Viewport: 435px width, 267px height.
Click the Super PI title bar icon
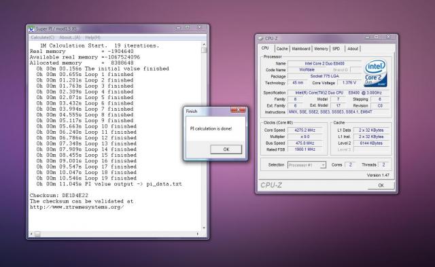[x=31, y=29]
